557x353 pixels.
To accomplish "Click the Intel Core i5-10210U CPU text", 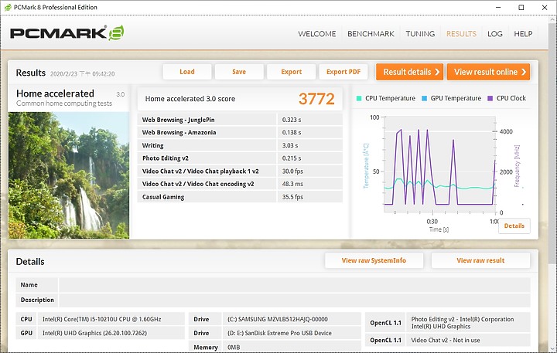I will coord(101,319).
